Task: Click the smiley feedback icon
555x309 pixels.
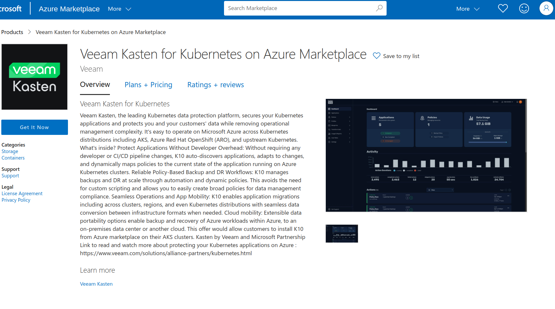Action: pos(524,8)
